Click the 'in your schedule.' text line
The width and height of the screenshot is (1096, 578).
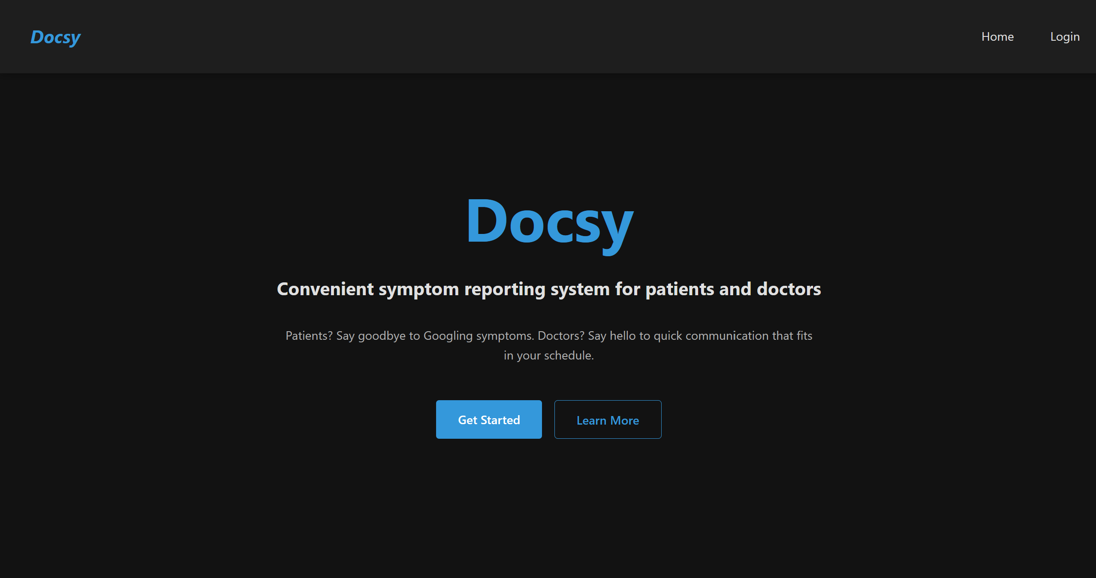click(549, 356)
